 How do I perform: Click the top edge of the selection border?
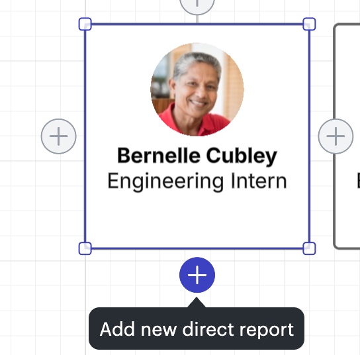tap(197, 24)
